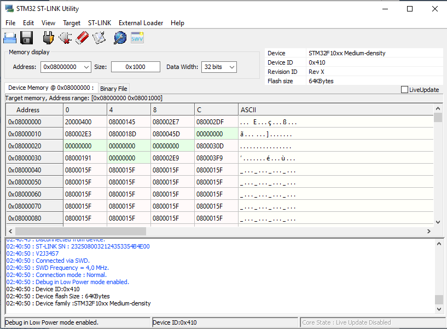Connect to the target plug icon
This screenshot has width=447, height=329.
(49, 38)
